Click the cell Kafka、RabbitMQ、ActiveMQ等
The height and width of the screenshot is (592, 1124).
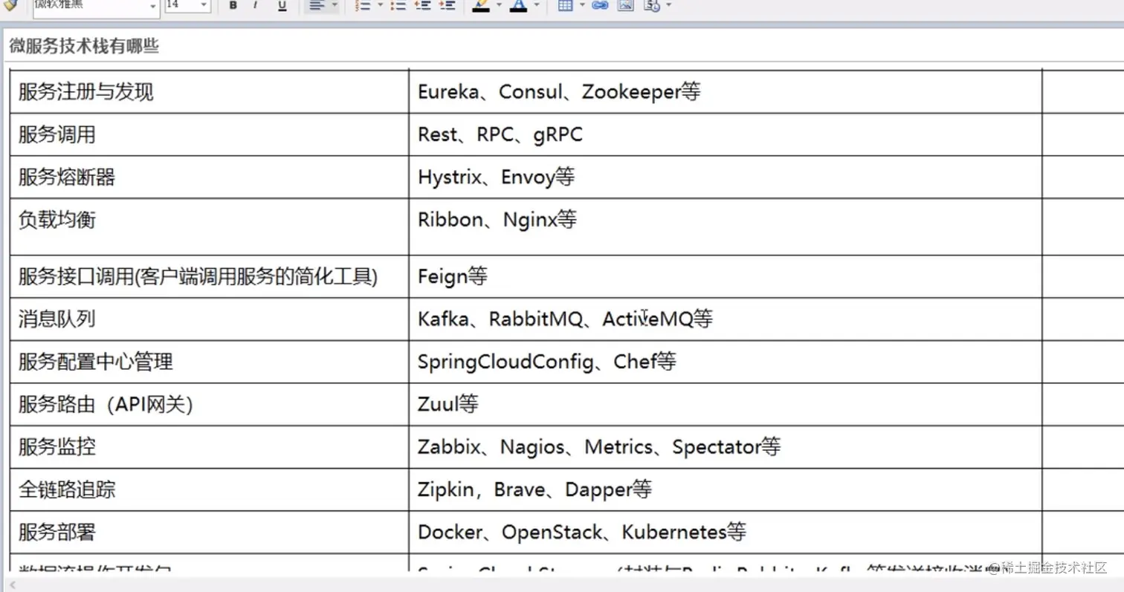tap(726, 319)
